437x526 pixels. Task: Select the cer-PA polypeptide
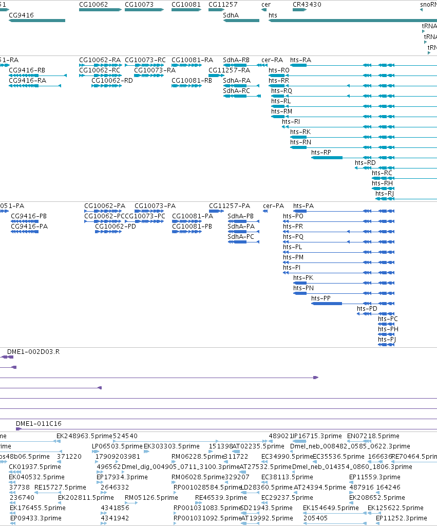coord(265,211)
